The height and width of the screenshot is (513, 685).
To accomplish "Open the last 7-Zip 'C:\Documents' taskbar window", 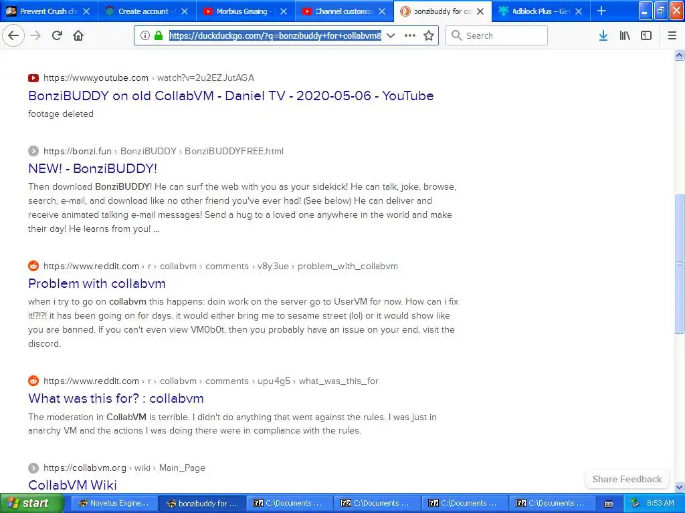I will tap(552, 504).
